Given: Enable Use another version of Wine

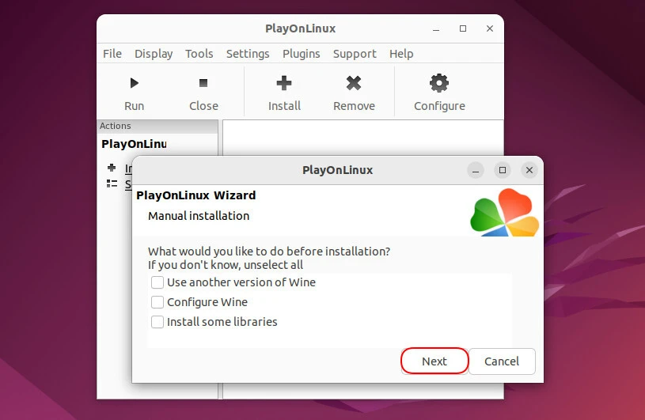Looking at the screenshot, I should (x=157, y=282).
